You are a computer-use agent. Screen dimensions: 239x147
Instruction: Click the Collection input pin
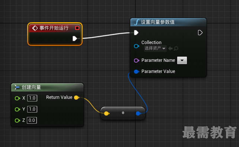pyautogui.click(x=137, y=46)
